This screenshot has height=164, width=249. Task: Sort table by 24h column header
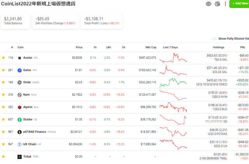[x=108, y=47]
